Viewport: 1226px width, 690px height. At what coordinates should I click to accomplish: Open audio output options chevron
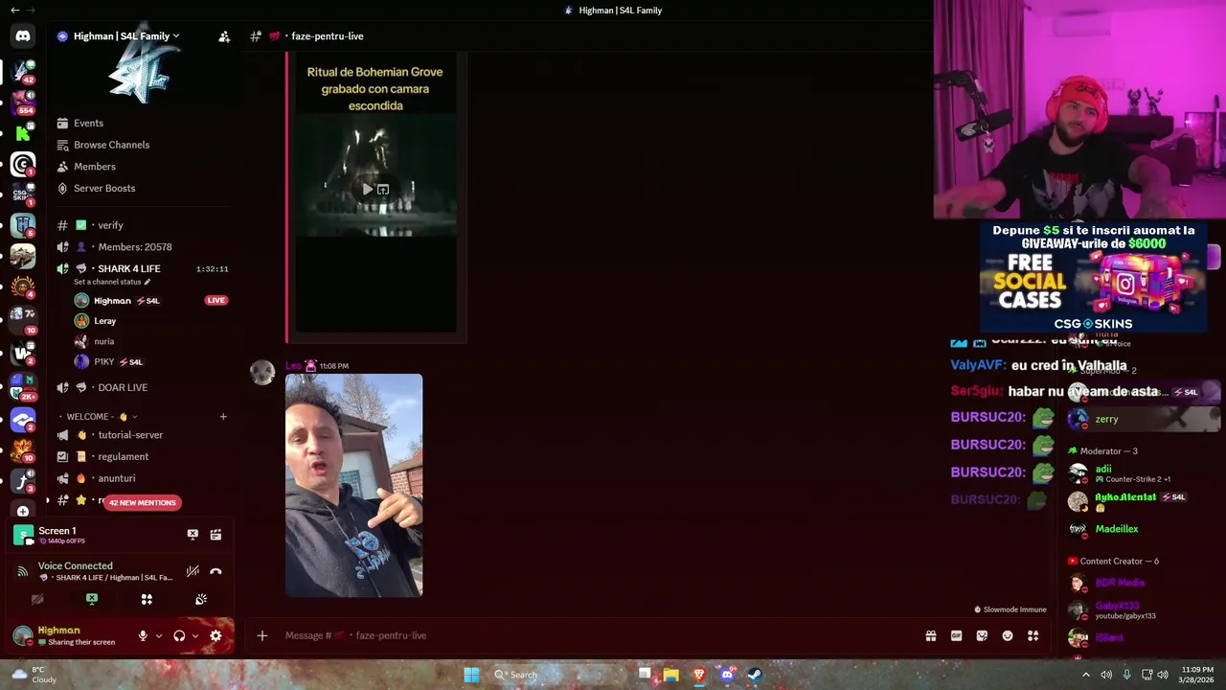pyautogui.click(x=195, y=635)
